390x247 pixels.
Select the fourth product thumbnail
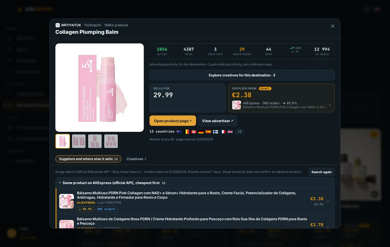111,141
